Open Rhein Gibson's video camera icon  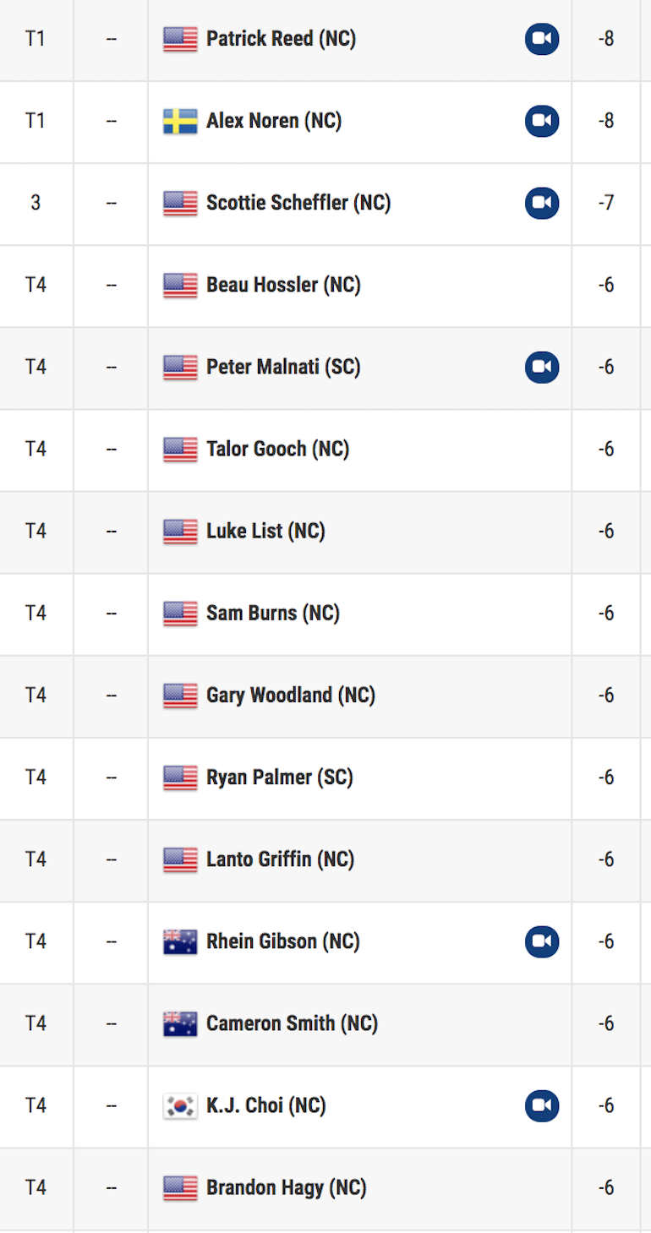(542, 941)
